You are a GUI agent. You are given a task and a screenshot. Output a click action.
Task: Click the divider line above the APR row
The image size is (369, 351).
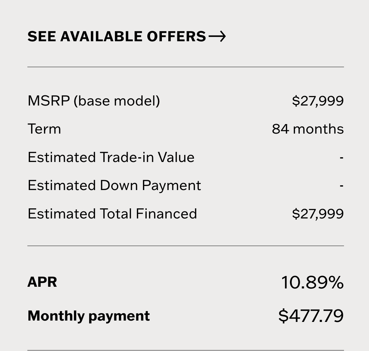coord(186,246)
